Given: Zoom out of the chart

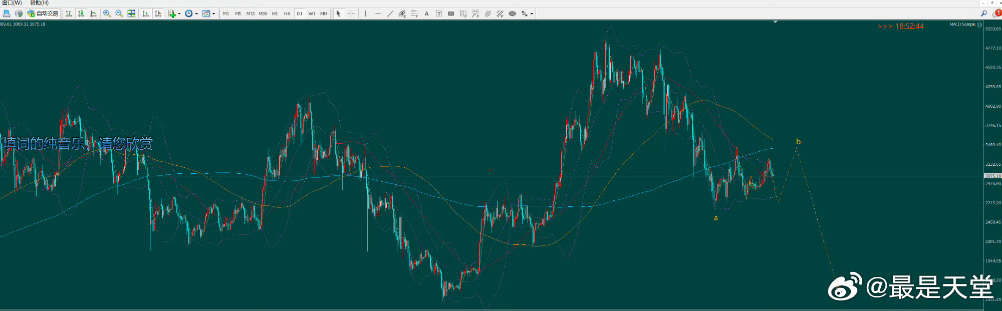Looking at the screenshot, I should [x=119, y=14].
